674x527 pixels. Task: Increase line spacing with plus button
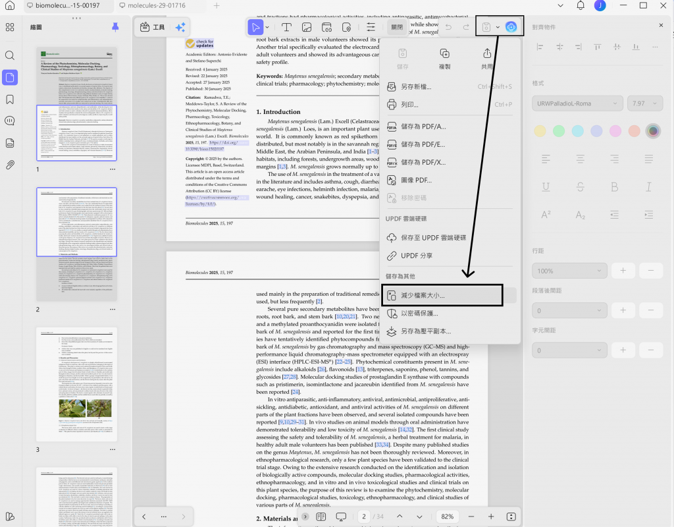623,271
